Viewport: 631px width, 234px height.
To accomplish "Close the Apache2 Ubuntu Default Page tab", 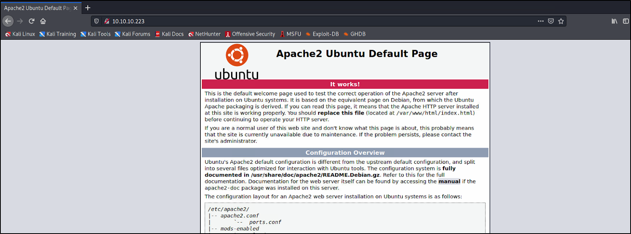I will (x=75, y=8).
